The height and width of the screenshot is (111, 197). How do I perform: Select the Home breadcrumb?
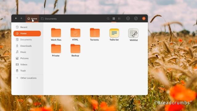pyautogui.click(x=32, y=18)
